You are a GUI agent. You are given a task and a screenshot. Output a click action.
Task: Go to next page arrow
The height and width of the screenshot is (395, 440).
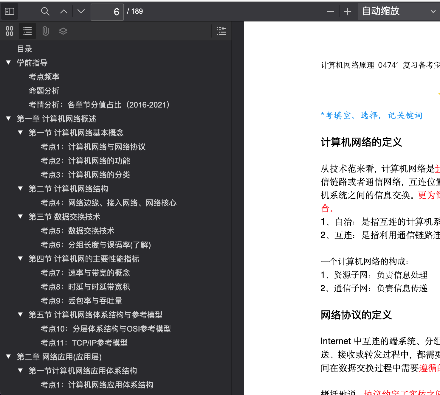coord(81,11)
